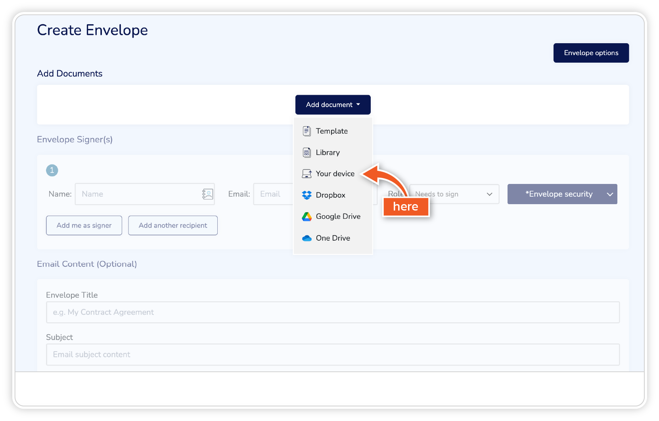The width and height of the screenshot is (659, 421).
Task: Click the Library document icon
Action: pos(307,152)
